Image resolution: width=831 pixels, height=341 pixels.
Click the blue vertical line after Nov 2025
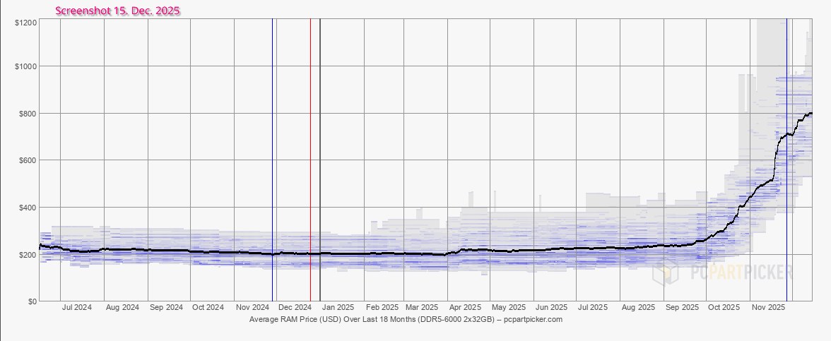(x=787, y=160)
